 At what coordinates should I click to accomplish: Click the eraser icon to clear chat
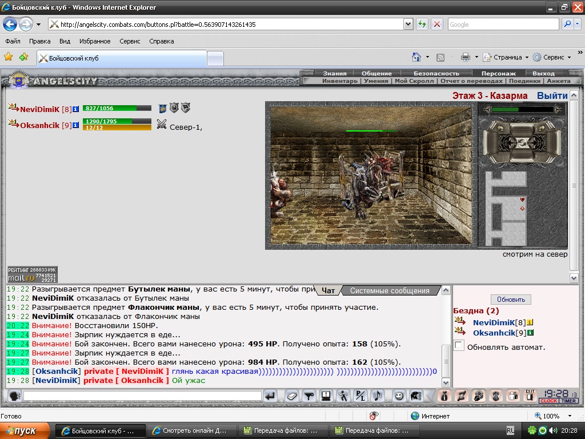(292, 396)
